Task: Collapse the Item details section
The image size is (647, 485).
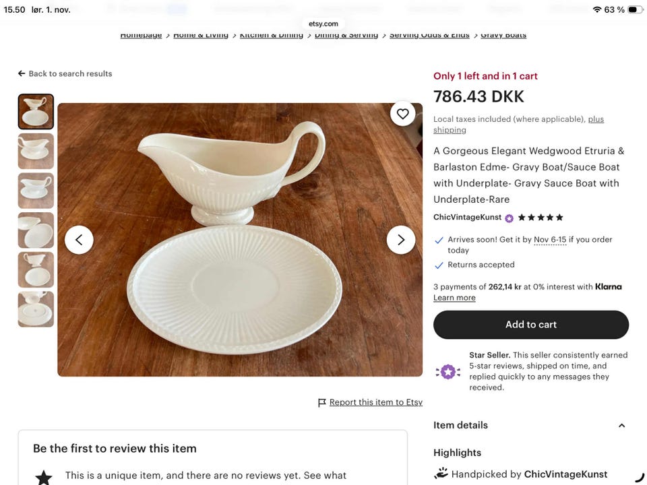Action: click(x=621, y=425)
